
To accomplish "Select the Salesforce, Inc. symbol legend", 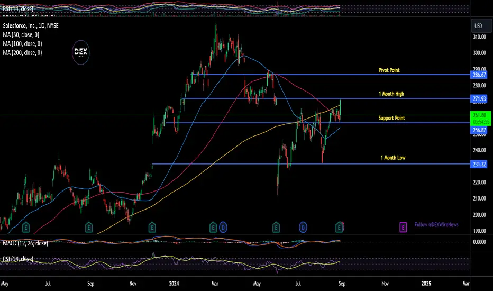I will [31, 26].
